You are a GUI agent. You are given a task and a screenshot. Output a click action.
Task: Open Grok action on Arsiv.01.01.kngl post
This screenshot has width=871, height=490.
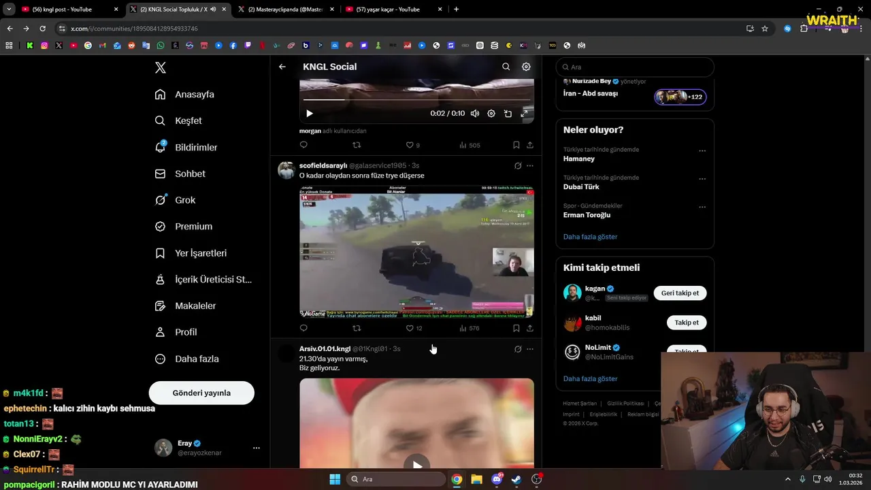[518, 349]
